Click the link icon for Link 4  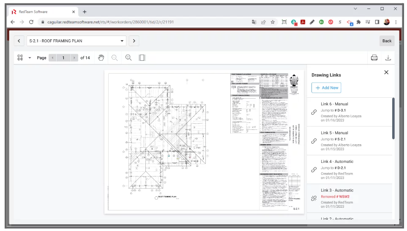(314, 169)
